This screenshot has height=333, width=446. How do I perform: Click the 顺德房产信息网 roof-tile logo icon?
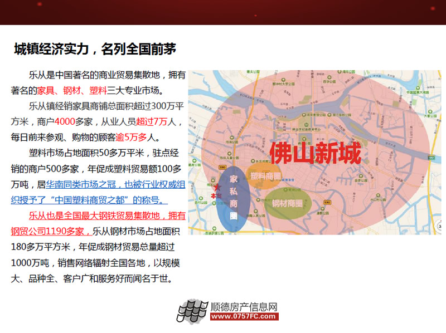[192, 311]
